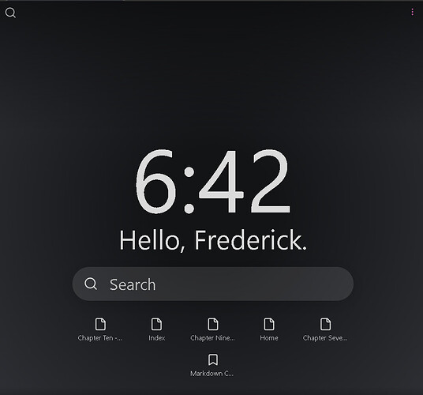Open the Chapter Seve... file icon
The height and width of the screenshot is (395, 423).
pyautogui.click(x=325, y=324)
